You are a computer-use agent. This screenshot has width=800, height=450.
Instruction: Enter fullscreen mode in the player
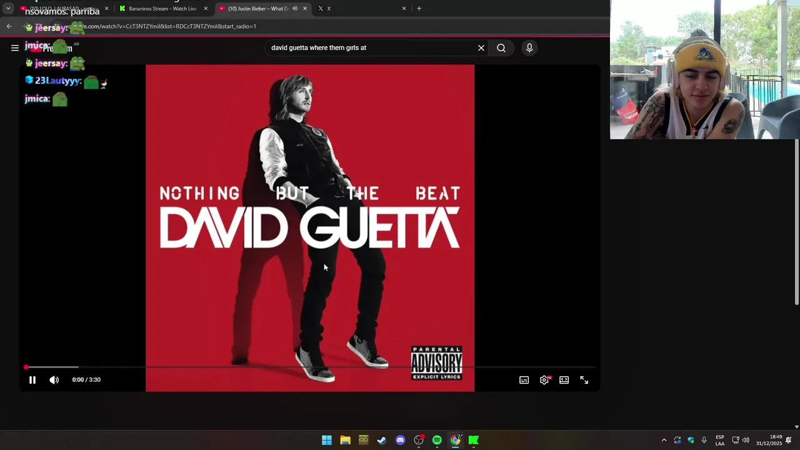(584, 380)
